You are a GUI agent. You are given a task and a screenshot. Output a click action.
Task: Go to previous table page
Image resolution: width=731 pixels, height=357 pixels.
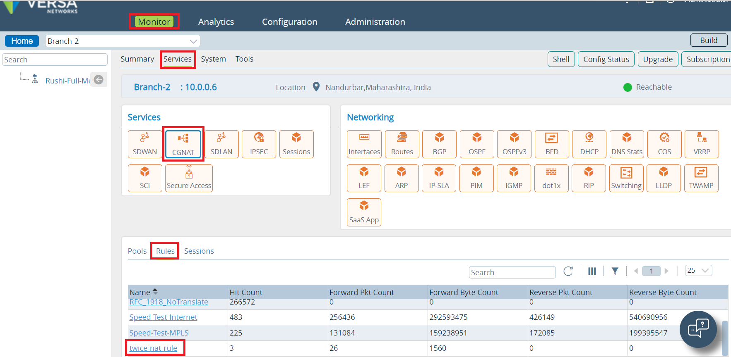pyautogui.click(x=636, y=271)
